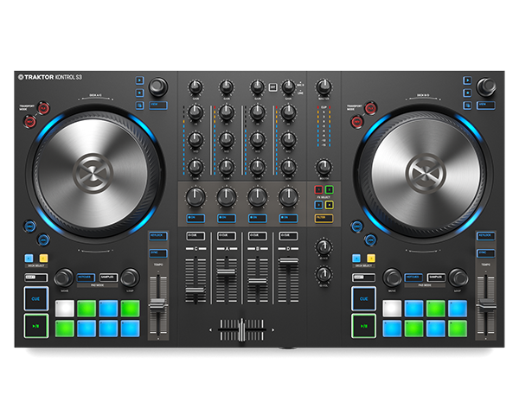Viewport: 519px width, 415px height.
Task: Click channel C volume fader cap
Action: (x=195, y=290)
